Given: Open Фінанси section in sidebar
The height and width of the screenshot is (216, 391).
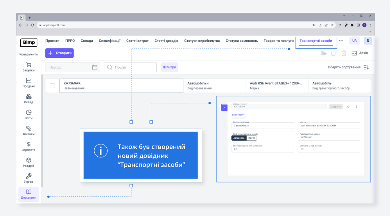Looking at the screenshot, I should click(29, 130).
